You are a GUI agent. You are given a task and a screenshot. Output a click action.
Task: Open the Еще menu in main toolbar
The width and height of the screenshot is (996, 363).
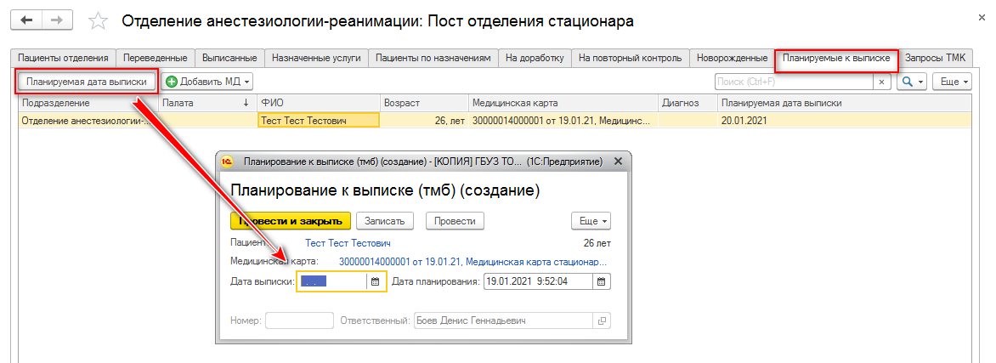pyautogui.click(x=951, y=82)
